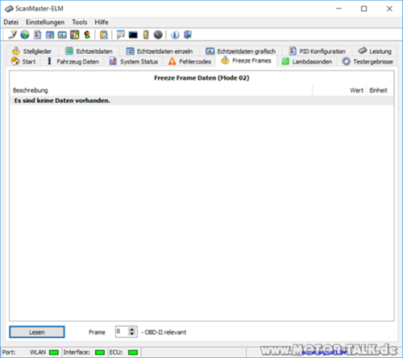403x358 pixels.
Task: Click the blue info icon in toolbar
Action: [x=175, y=35]
